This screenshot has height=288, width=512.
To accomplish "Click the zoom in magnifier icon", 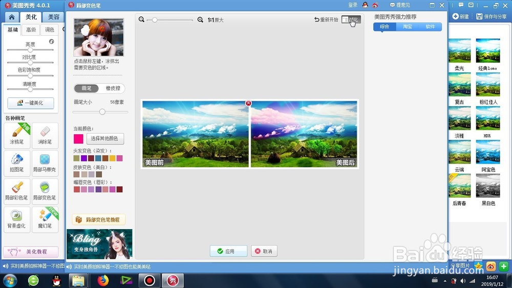I will click(x=200, y=19).
